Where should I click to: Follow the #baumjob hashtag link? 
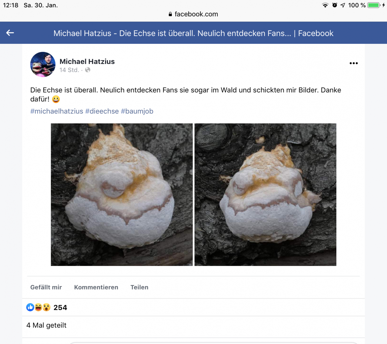click(137, 111)
